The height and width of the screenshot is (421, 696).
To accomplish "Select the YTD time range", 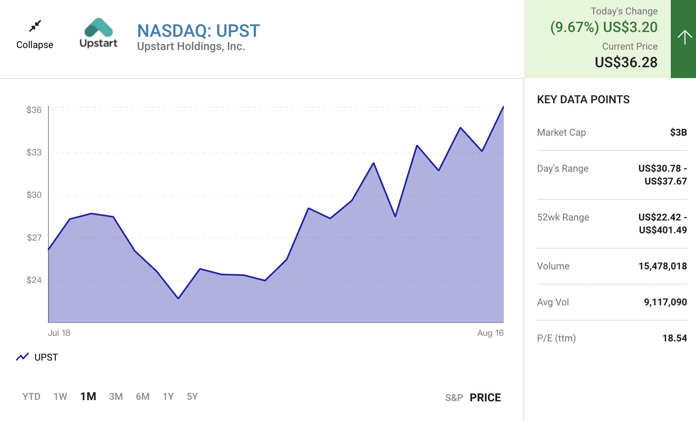I will tap(31, 397).
